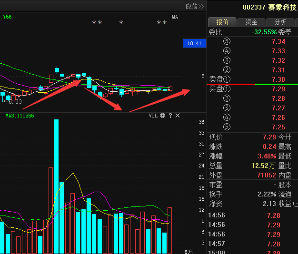Select the MA indicator label on chart

(x=175, y=17)
